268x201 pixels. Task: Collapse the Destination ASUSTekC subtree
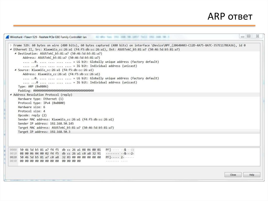point(15,53)
